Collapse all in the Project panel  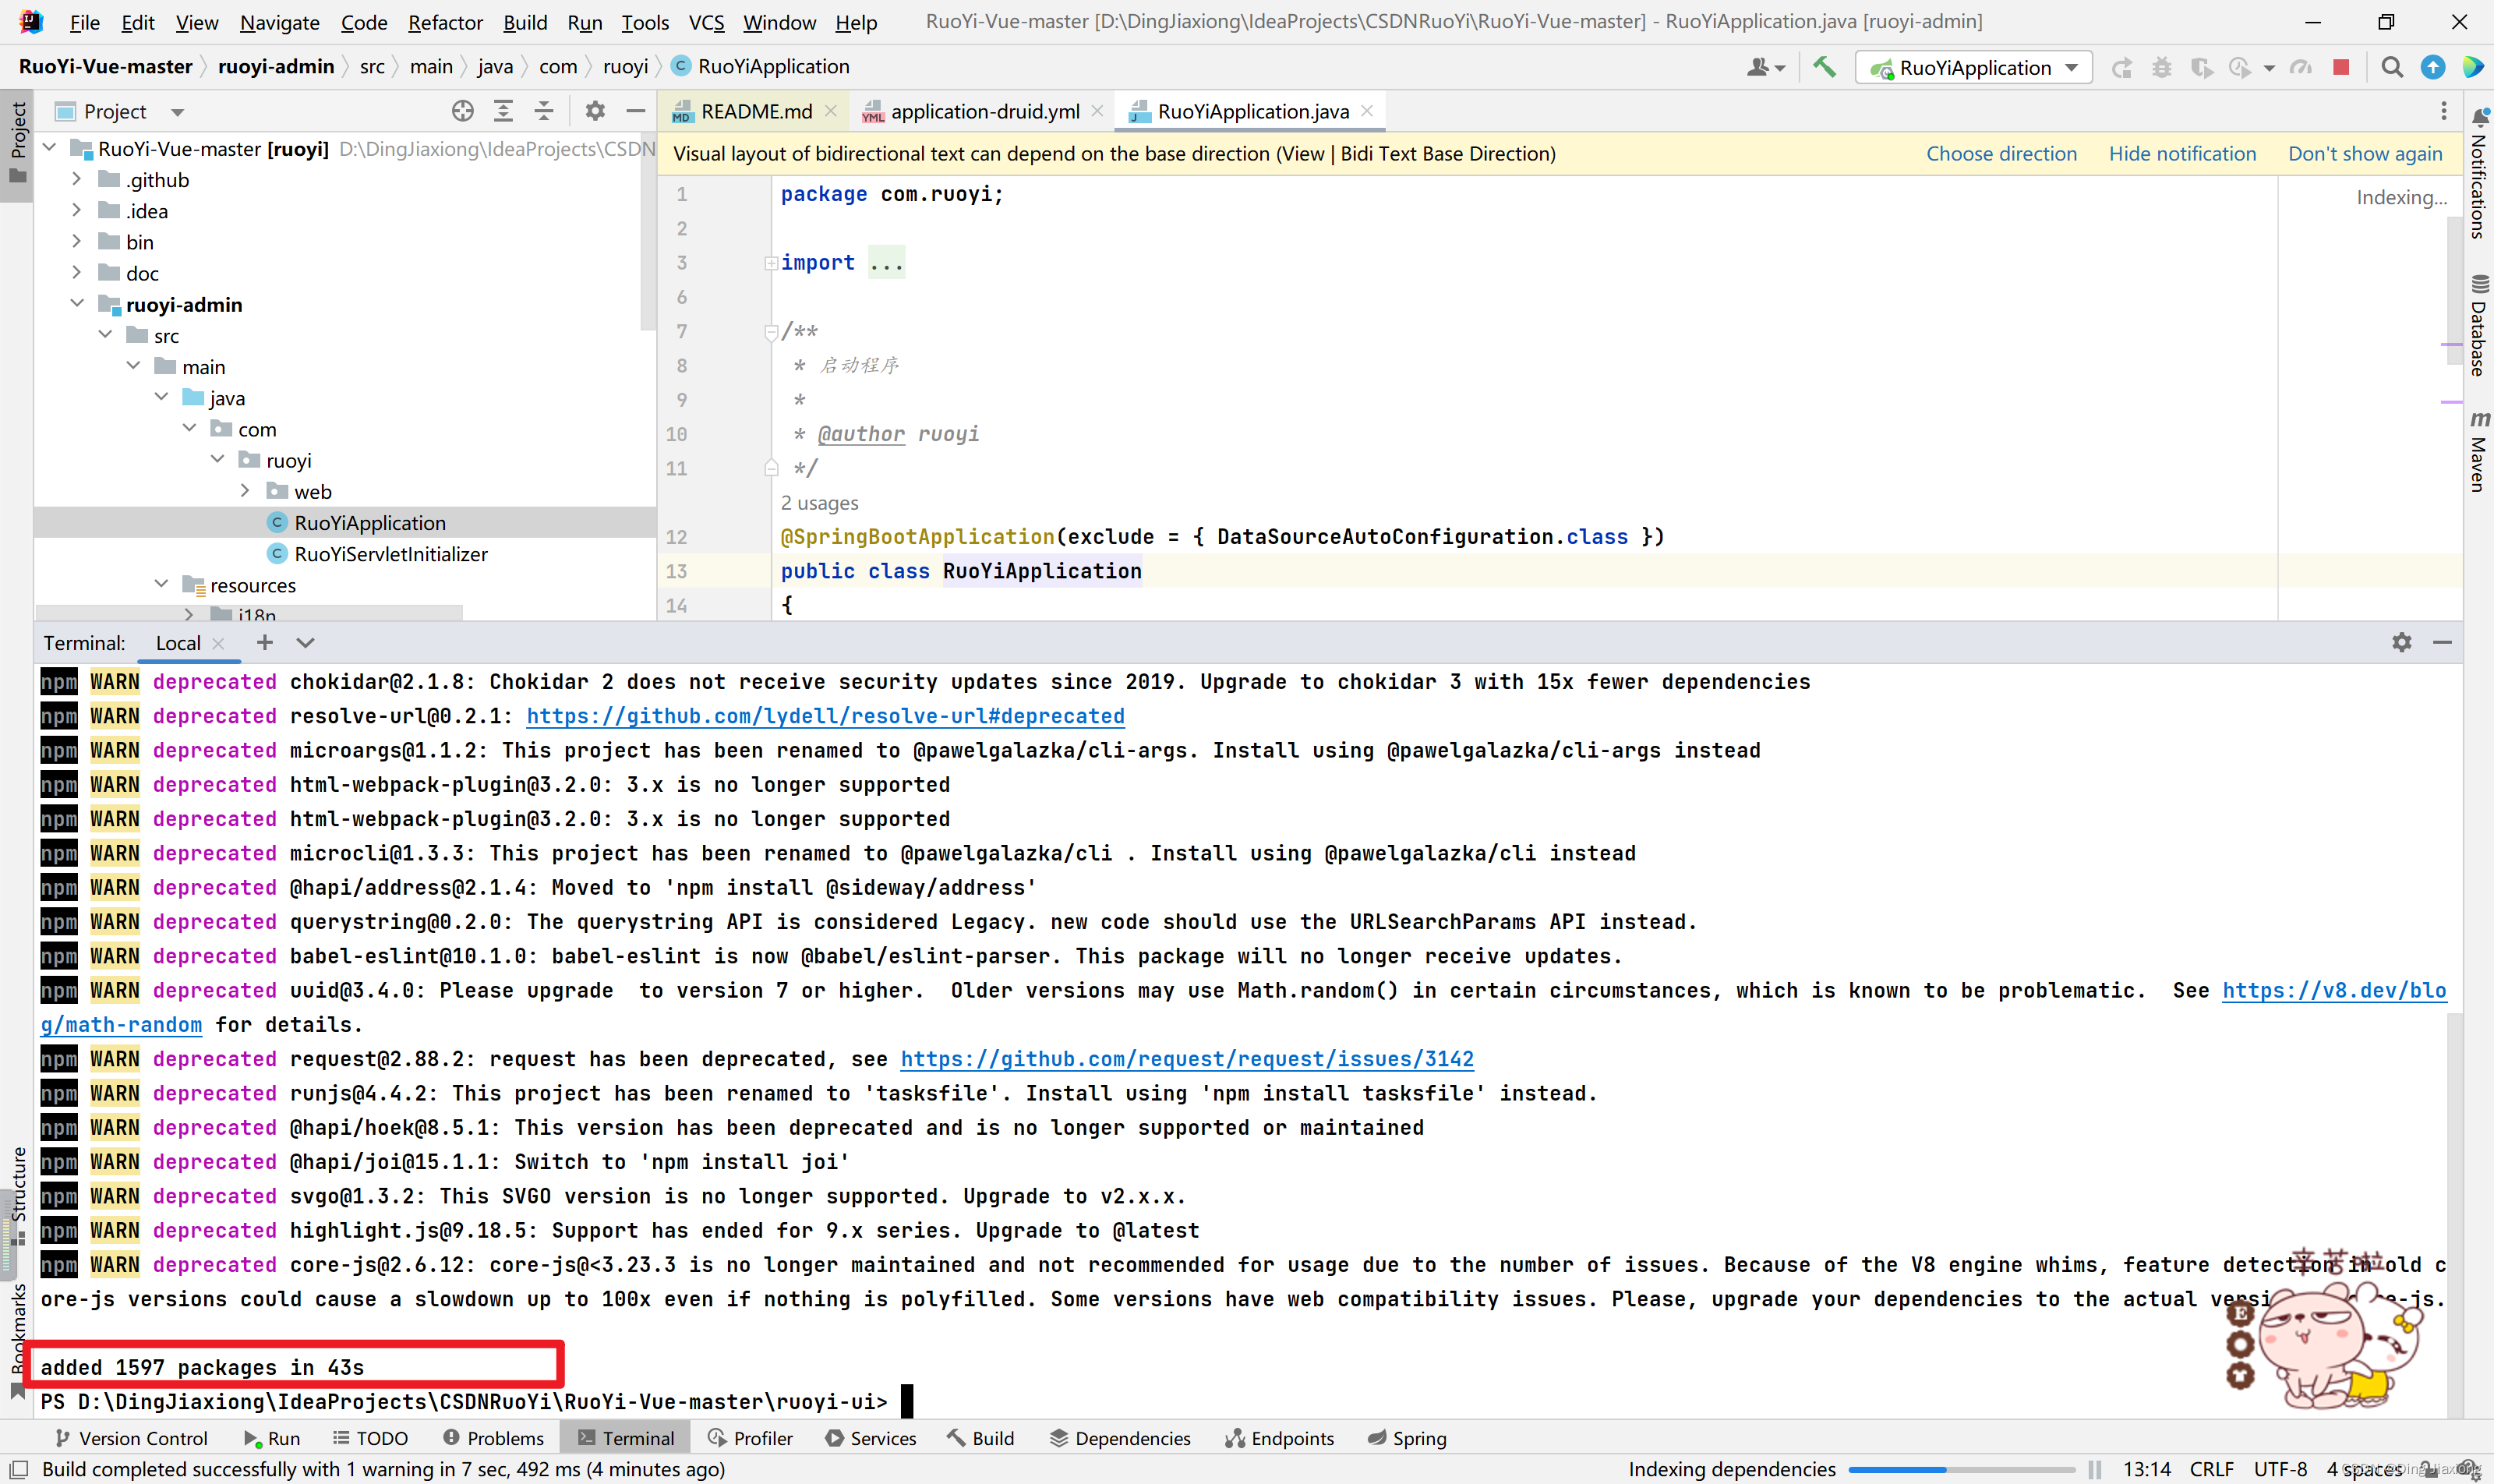[544, 111]
